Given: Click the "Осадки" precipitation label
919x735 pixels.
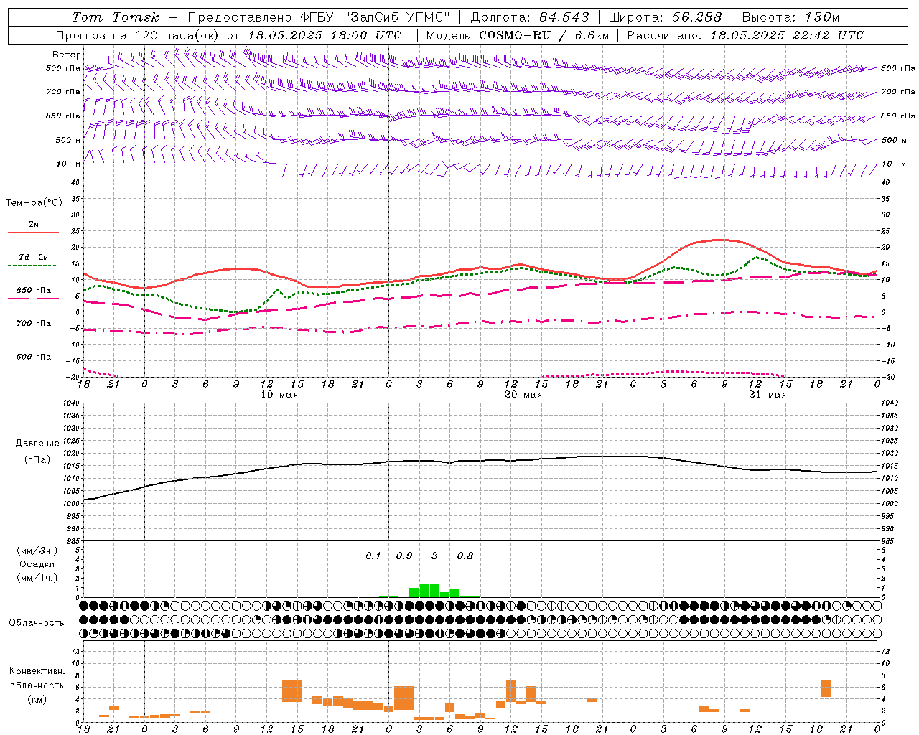Looking at the screenshot, I should coord(37,564).
